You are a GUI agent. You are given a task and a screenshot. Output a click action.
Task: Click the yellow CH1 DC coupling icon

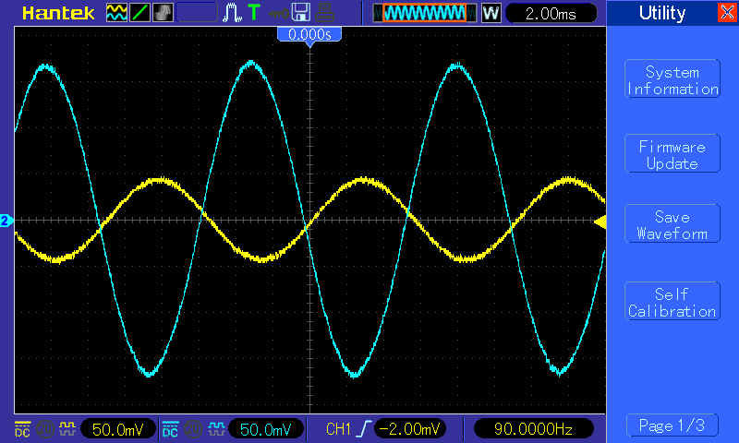(x=22, y=429)
